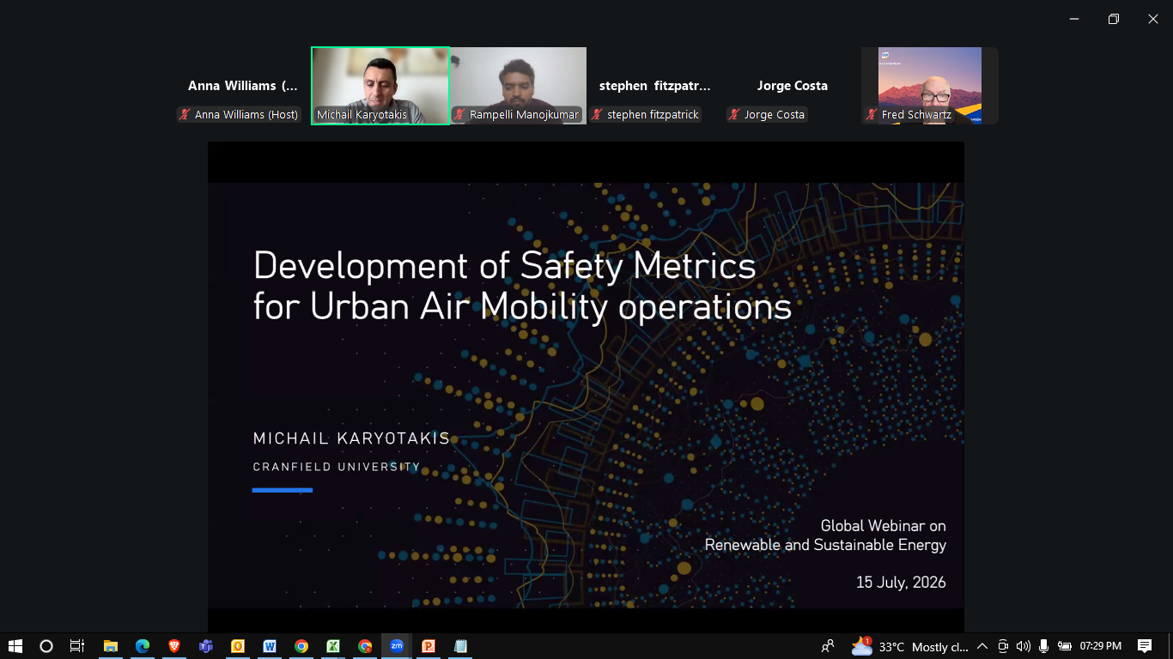Click 'Anna Williams (Host)' name label
Image resolution: width=1173 pixels, height=659 pixels.
pyautogui.click(x=246, y=114)
